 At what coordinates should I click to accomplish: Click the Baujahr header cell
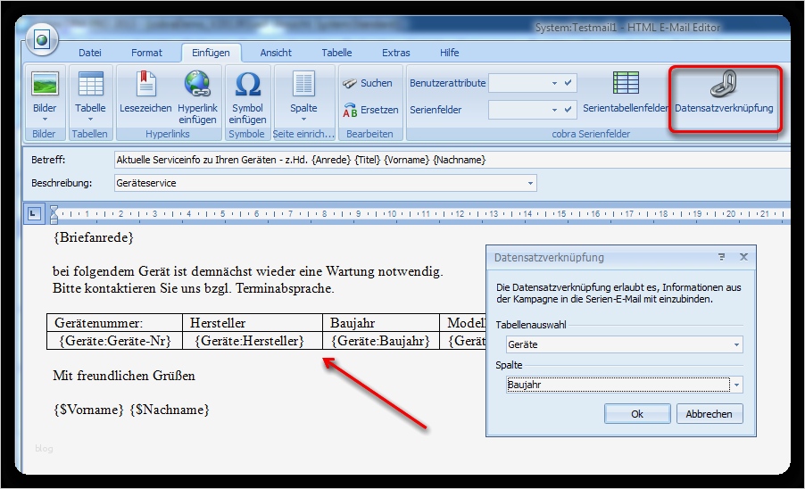(x=380, y=323)
